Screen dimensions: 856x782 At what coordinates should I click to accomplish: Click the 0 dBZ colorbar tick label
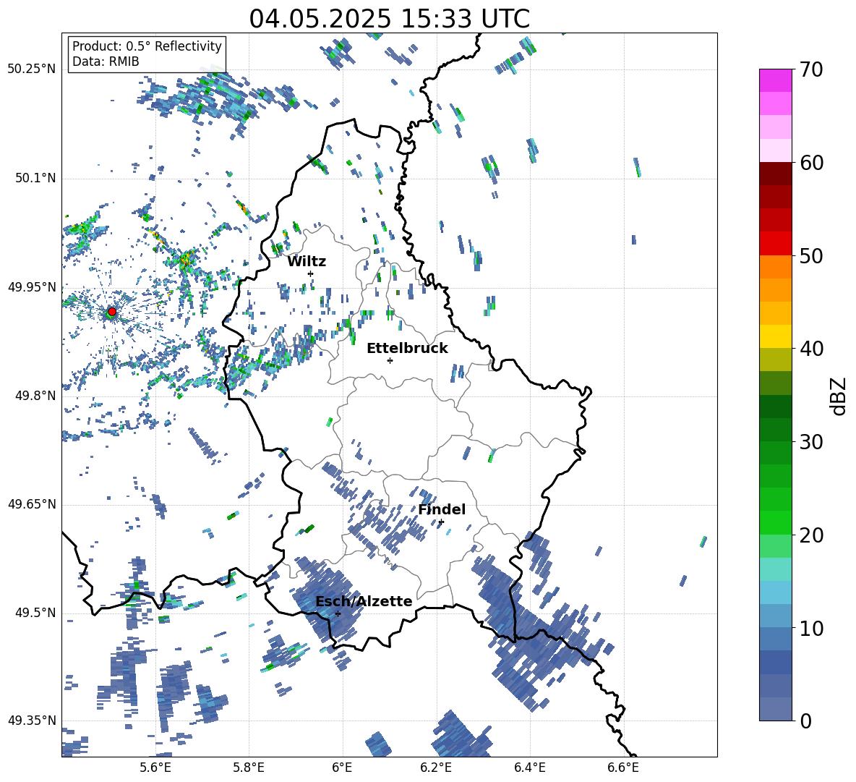(805, 721)
